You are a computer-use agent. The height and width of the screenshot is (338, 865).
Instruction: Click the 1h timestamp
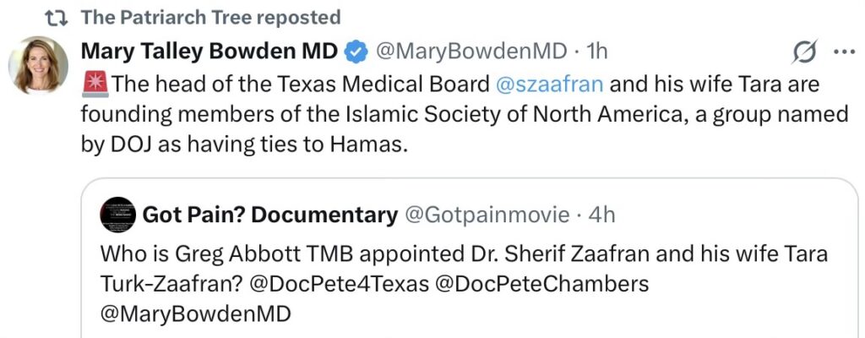(596, 52)
